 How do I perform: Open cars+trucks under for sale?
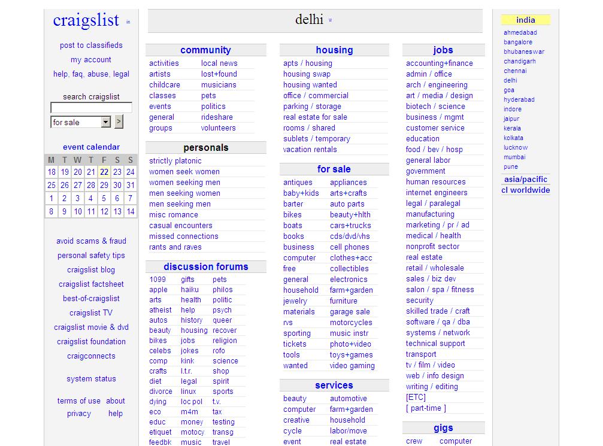click(350, 225)
